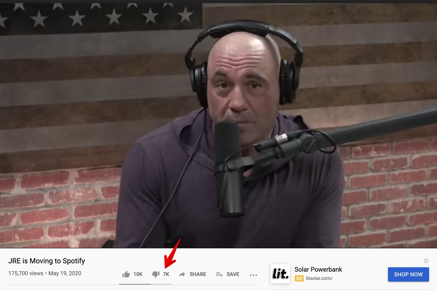Click the May 19, 2020 upload date
Viewport: 437px width, 291px height.
pyautogui.click(x=65, y=273)
